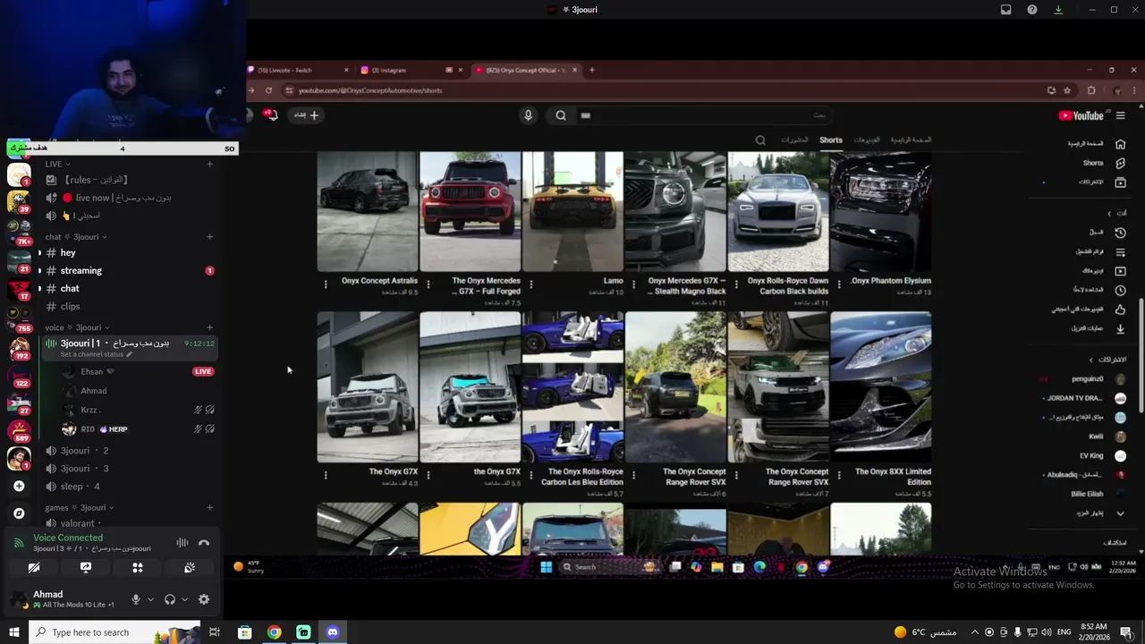
Task: Open microphone input device dropdown arrow
Action: tap(150, 599)
